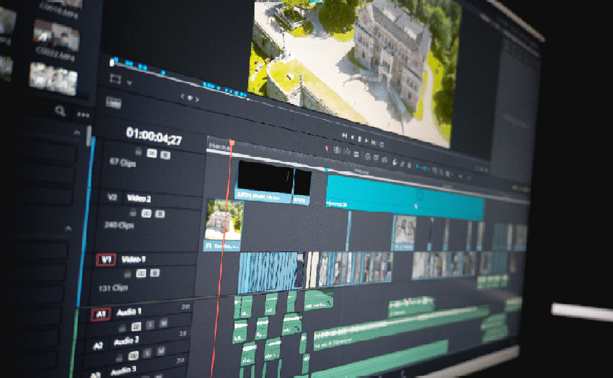Click the Replace Clip toolbar icon

[385, 159]
